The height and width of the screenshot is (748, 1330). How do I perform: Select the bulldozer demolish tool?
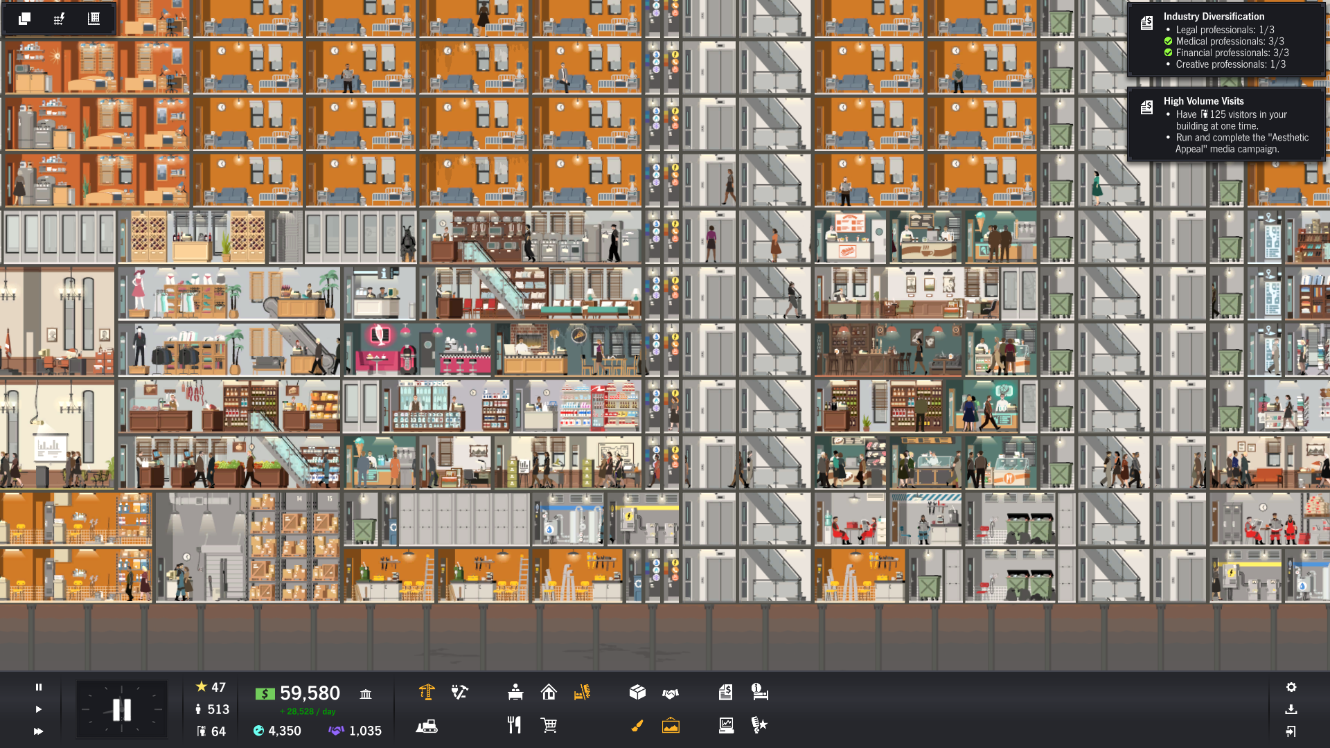coord(427,726)
